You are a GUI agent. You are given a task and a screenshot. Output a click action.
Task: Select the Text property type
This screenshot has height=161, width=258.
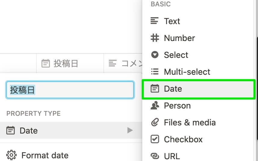[x=198, y=21]
